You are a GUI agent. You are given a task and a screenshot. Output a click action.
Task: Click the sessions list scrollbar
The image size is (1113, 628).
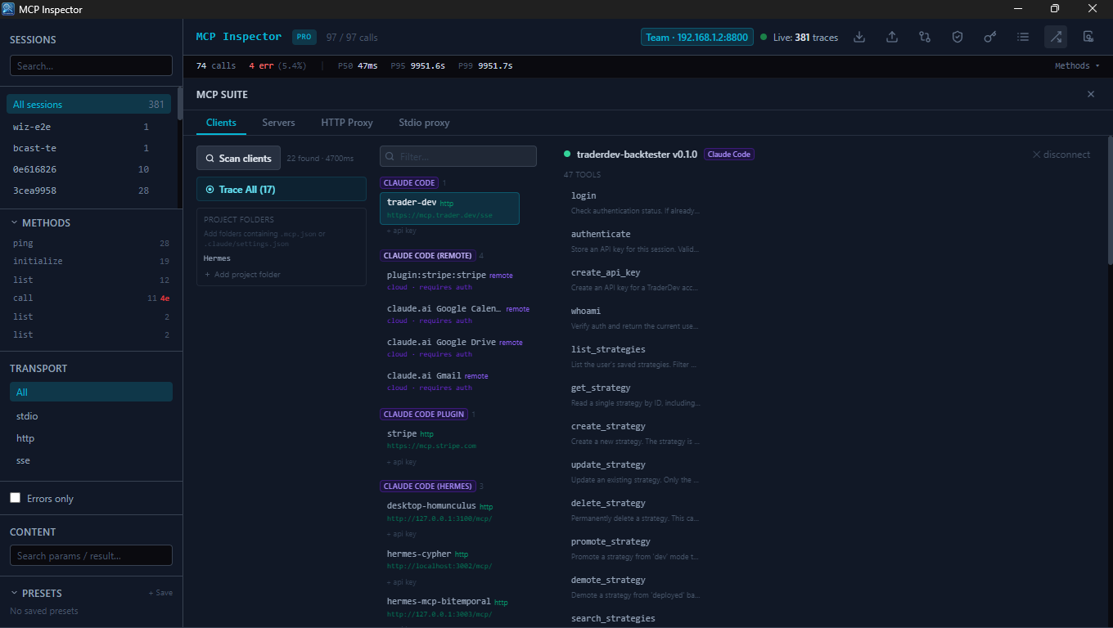click(179, 105)
